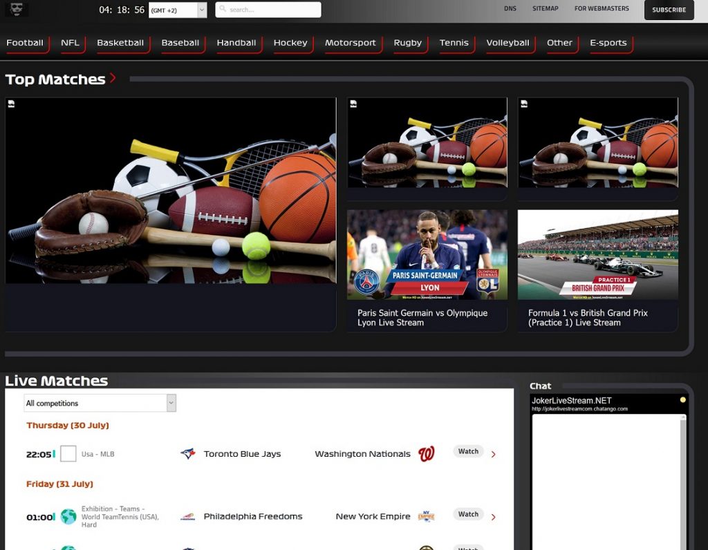The image size is (708, 550).
Task: Click the empty box beside Usa - MLB
Action: click(x=68, y=454)
